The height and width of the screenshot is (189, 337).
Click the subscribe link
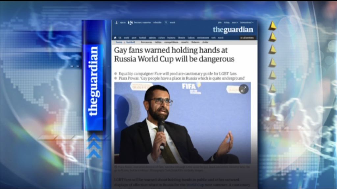pyautogui.click(x=157, y=23)
